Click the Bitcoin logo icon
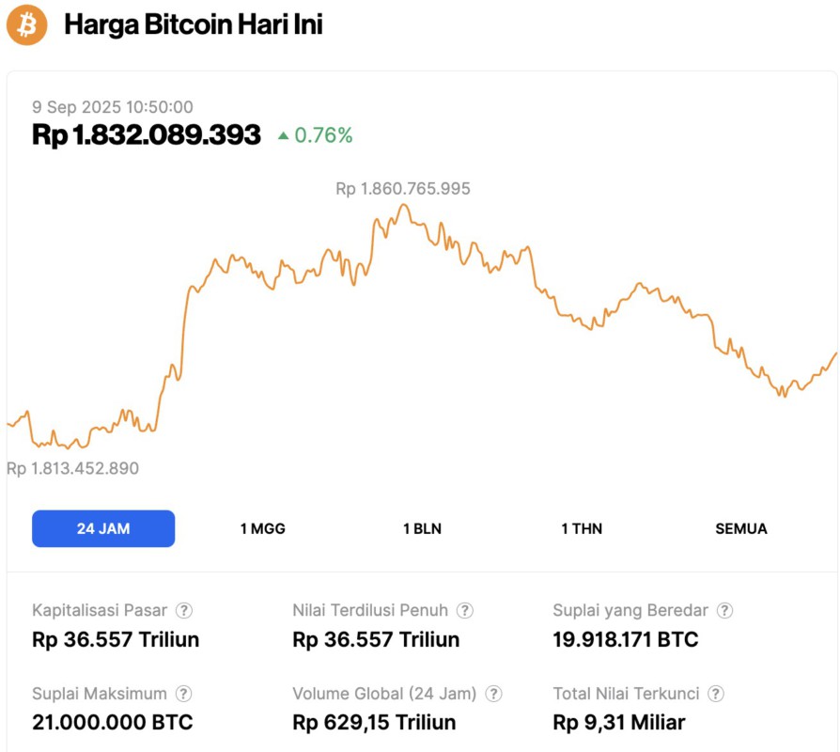This screenshot has width=840, height=752. tap(26, 25)
